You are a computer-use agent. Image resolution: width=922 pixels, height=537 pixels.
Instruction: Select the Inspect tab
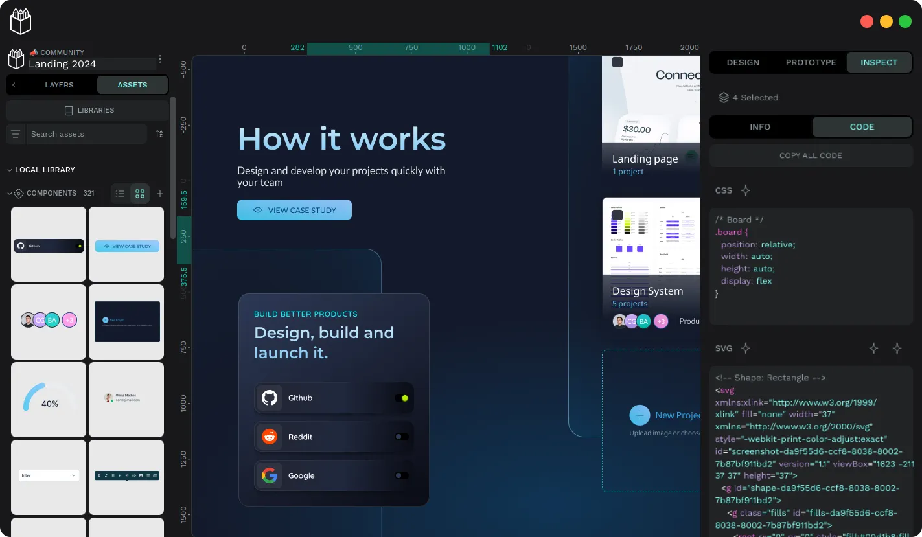[879, 62]
